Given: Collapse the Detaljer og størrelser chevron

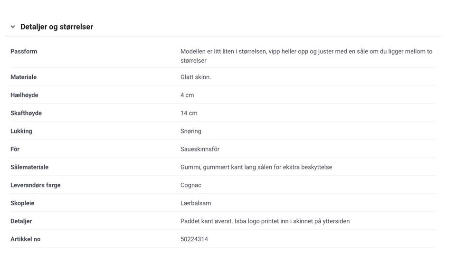Looking at the screenshot, I should click(x=13, y=27).
